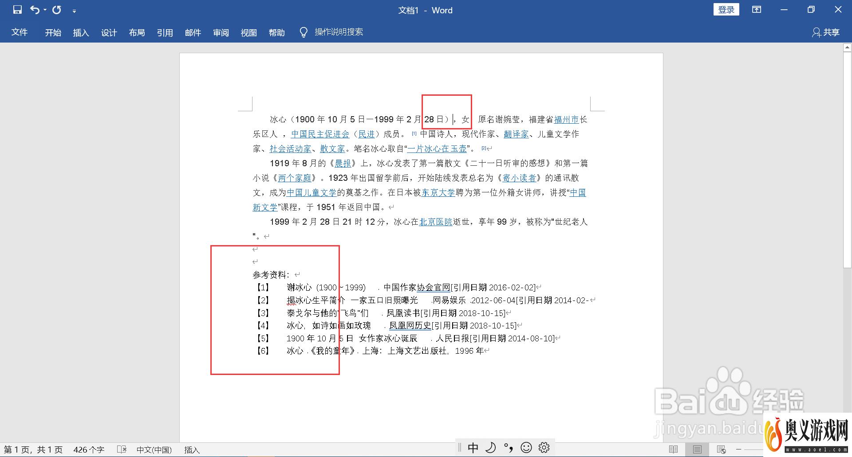Switch to Print Layout view icon
The image size is (852, 457).
(697, 449)
